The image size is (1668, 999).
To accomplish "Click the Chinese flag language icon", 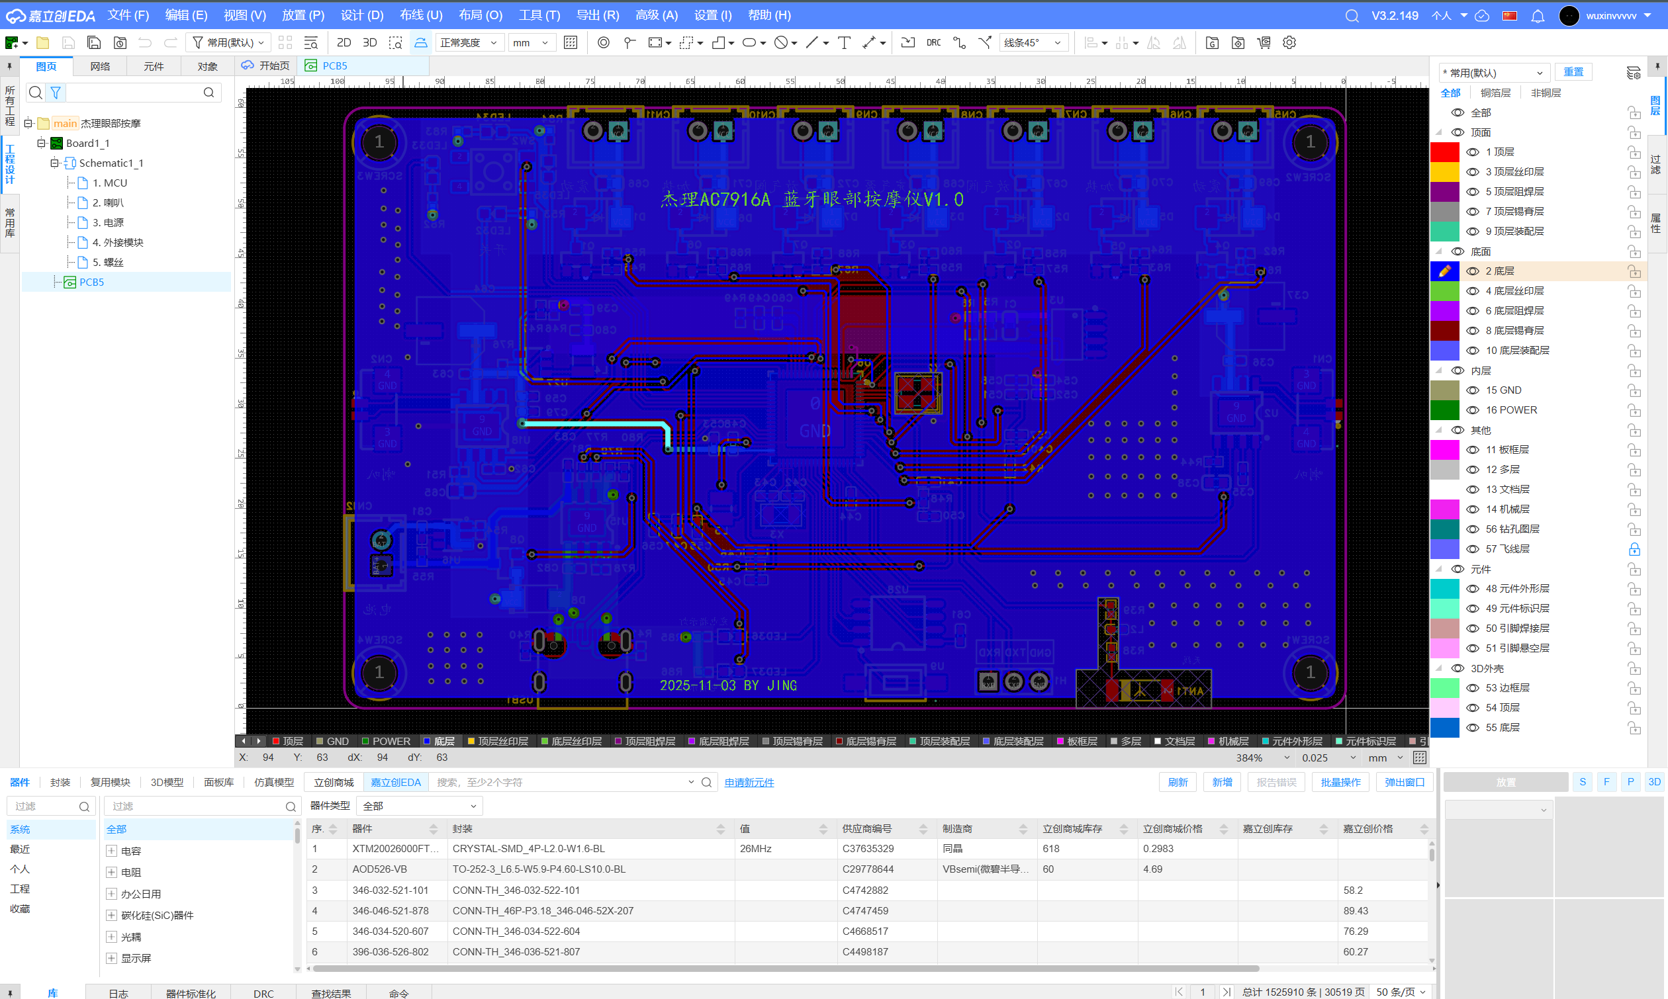I will click(x=1510, y=15).
